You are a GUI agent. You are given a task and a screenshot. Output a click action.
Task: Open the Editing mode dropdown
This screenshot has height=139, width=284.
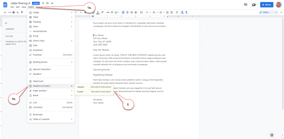pyautogui.click(x=268, y=13)
